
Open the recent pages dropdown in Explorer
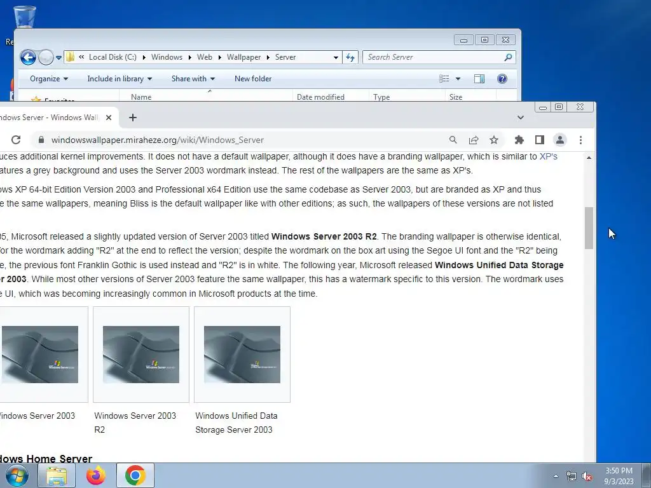(58, 58)
